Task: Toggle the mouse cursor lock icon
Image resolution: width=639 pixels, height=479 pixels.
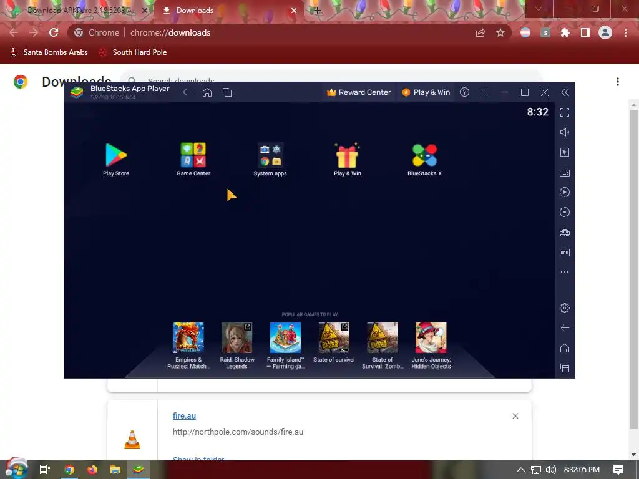Action: [x=564, y=152]
